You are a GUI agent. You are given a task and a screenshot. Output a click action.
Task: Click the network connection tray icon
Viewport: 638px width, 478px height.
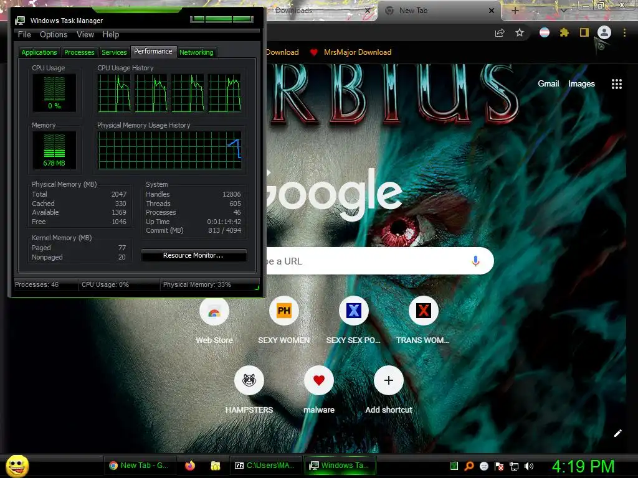514,467
